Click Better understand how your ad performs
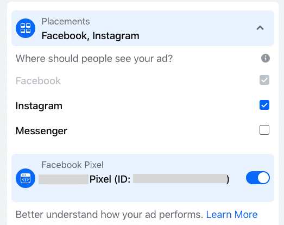This screenshot has height=225, width=284. coord(109,215)
